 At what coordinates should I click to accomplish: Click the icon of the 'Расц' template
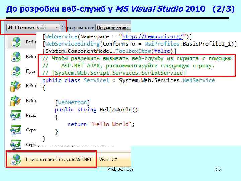click(15, 115)
